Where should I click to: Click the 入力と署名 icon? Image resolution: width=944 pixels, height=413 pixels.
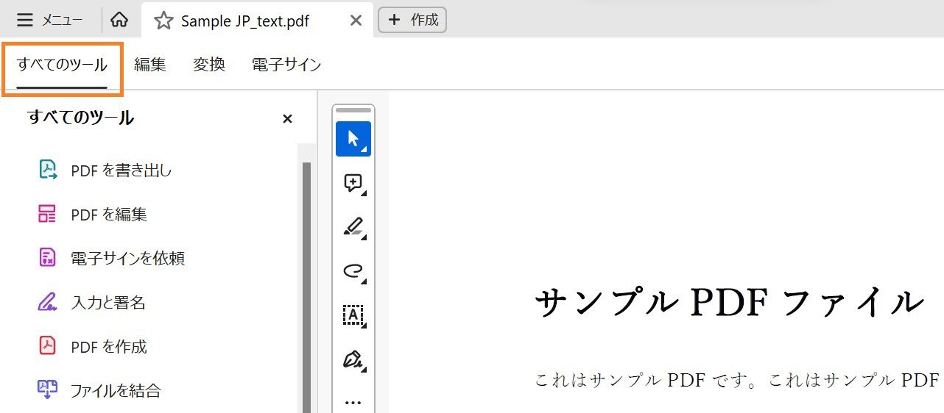click(48, 302)
